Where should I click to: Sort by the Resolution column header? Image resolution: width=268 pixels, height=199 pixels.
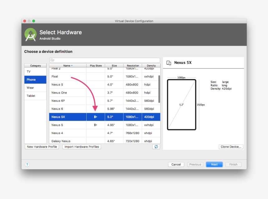click(x=133, y=66)
